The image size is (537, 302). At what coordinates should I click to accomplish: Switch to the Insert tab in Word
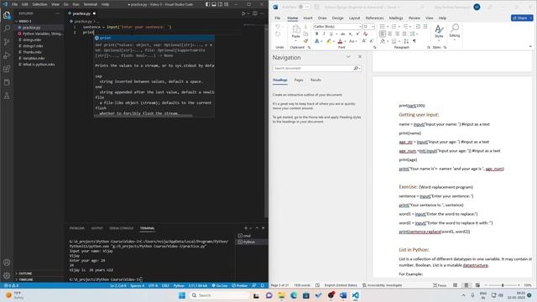click(x=308, y=18)
